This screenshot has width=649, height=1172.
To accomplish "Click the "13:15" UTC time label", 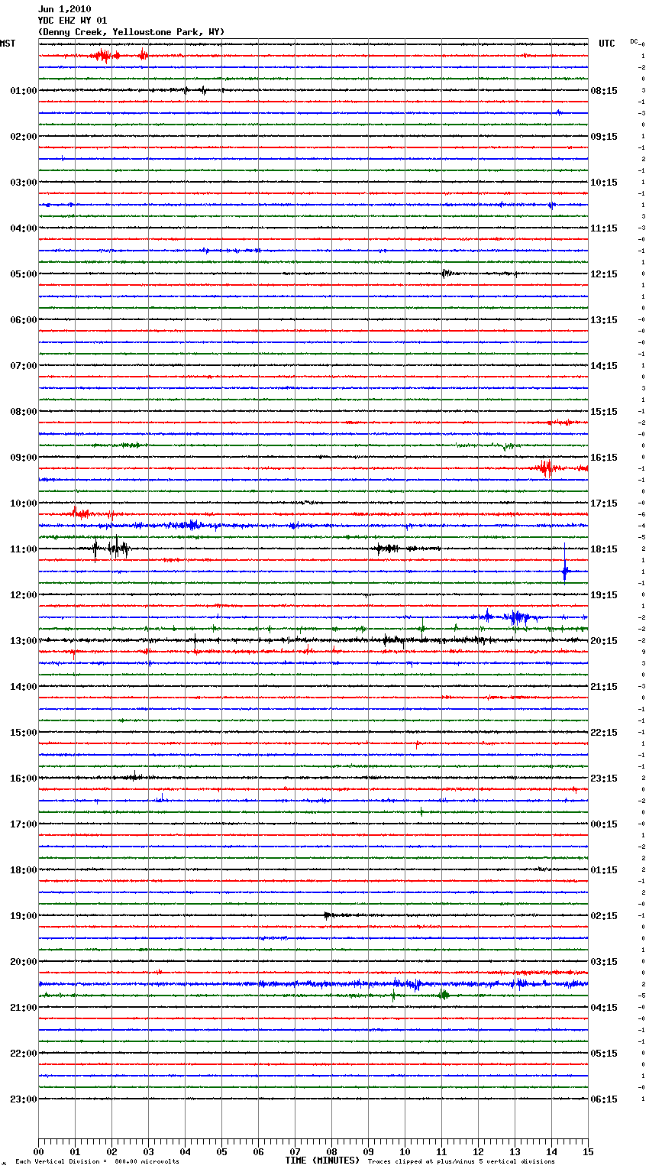I will (604, 320).
